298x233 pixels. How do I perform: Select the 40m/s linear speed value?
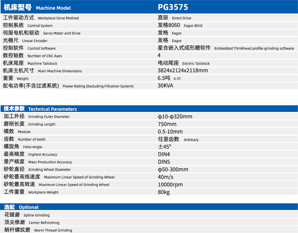click(166, 177)
